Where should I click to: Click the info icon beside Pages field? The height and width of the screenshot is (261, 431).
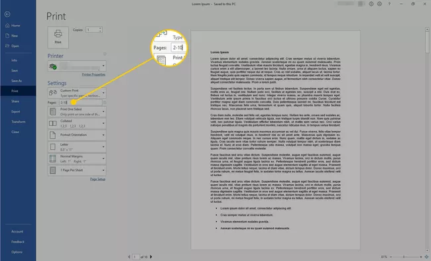[x=105, y=103]
